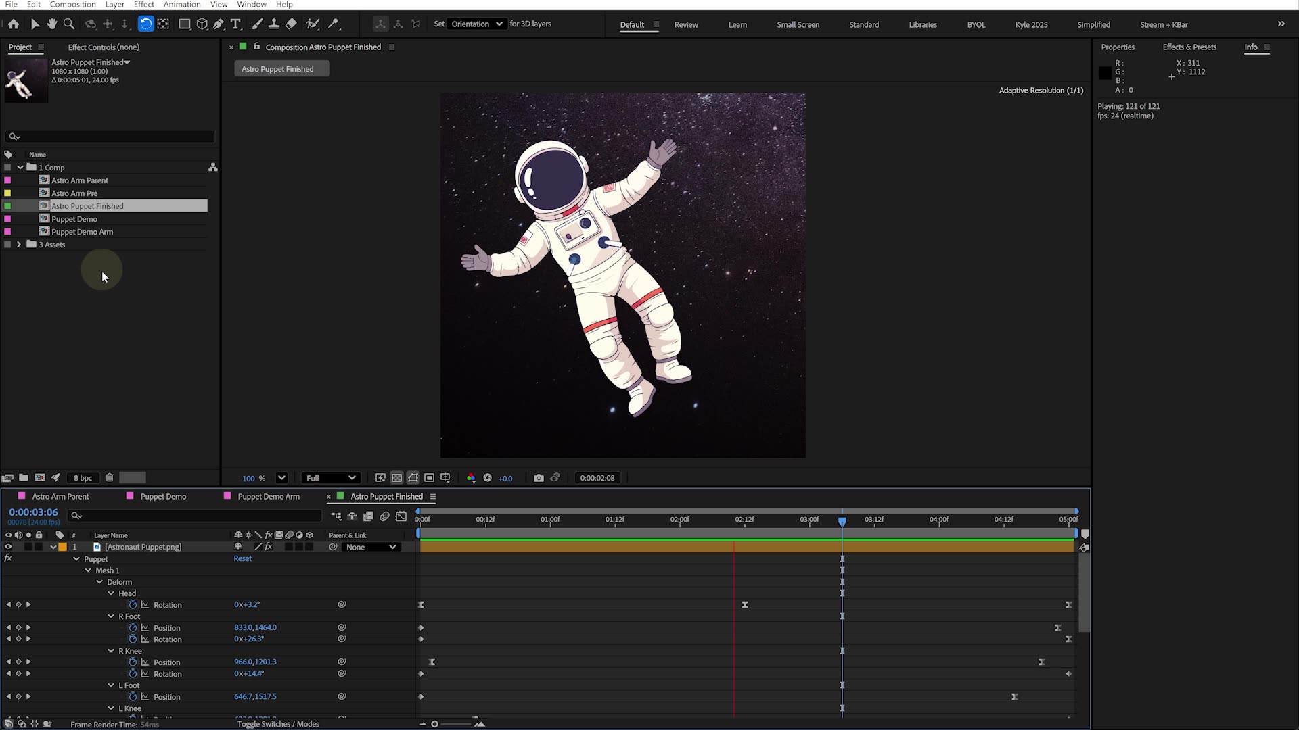The height and width of the screenshot is (730, 1299).
Task: Select the Rectangle shape tool
Action: coord(184,24)
